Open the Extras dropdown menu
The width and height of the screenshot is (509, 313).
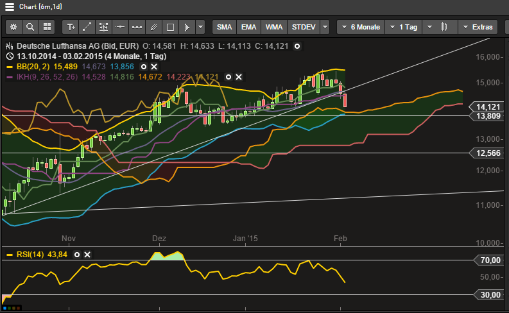coord(478,27)
